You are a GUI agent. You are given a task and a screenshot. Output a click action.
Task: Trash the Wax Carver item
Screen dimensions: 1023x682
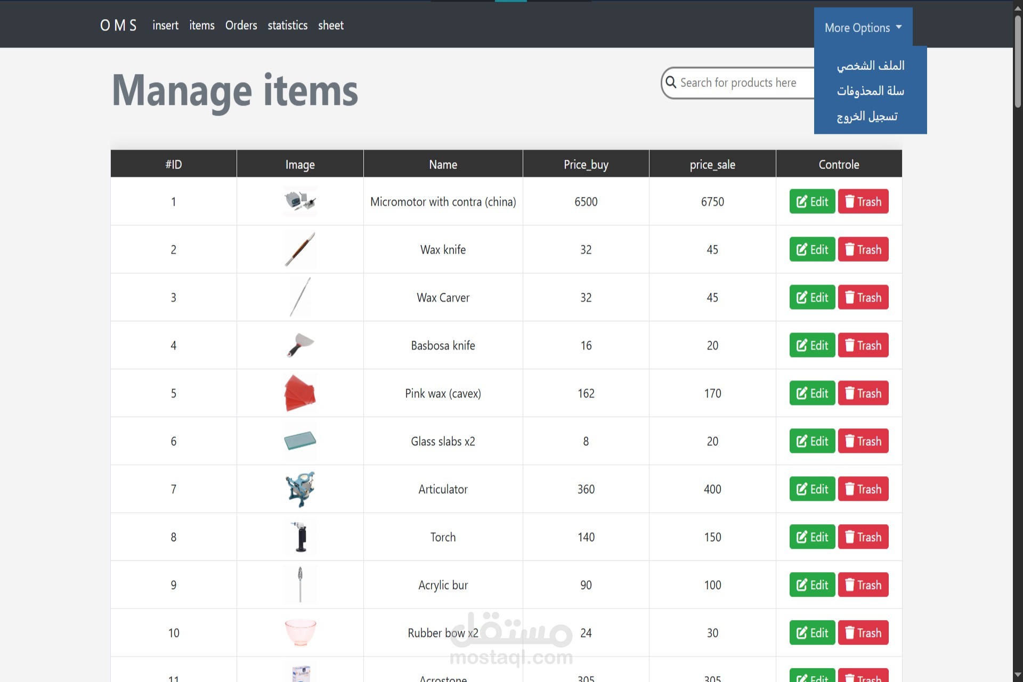(863, 297)
